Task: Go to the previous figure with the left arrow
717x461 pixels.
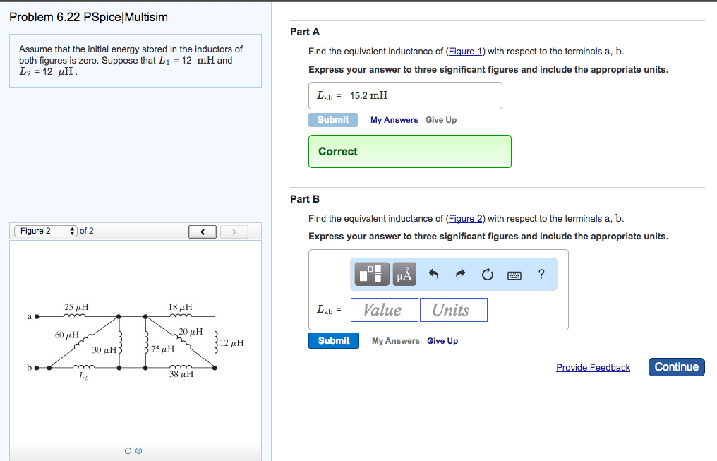Action: point(202,231)
